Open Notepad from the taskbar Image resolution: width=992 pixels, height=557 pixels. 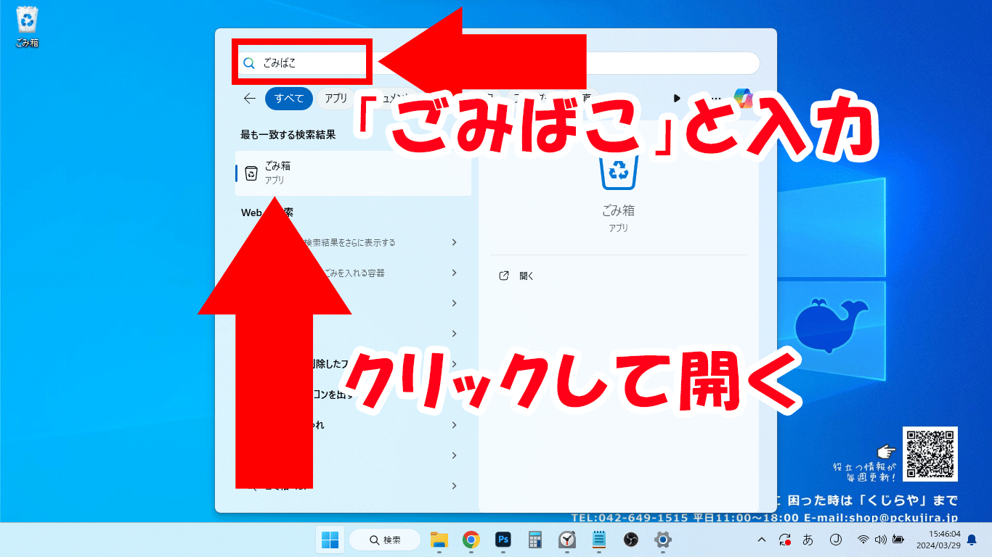pos(599,540)
